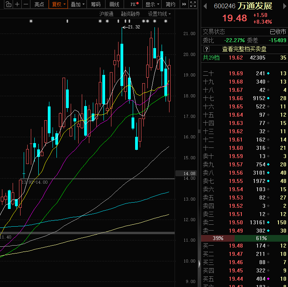
Task: Click the blue diamond beside 13161 volume
Action: (x=268, y=222)
